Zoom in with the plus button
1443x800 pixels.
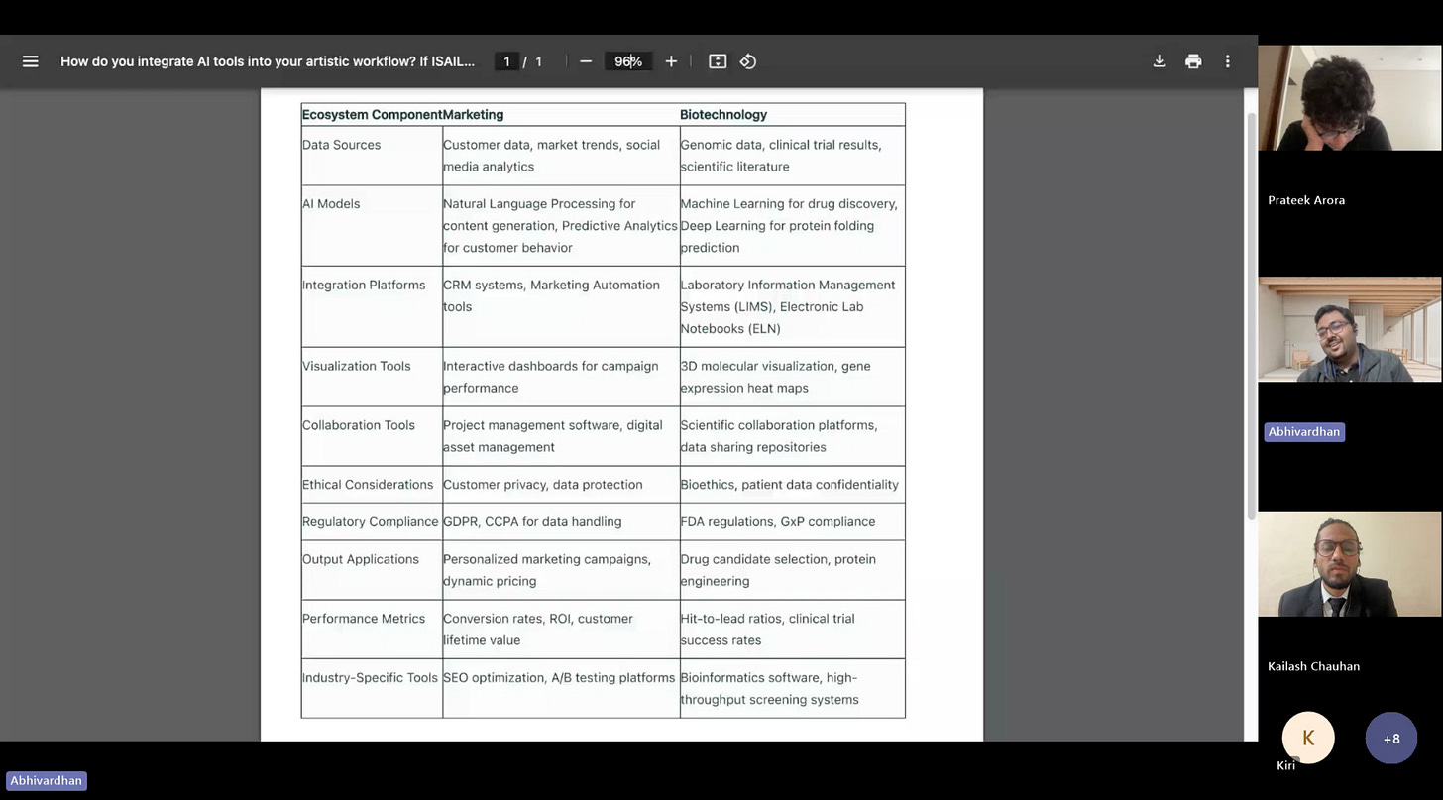click(671, 61)
